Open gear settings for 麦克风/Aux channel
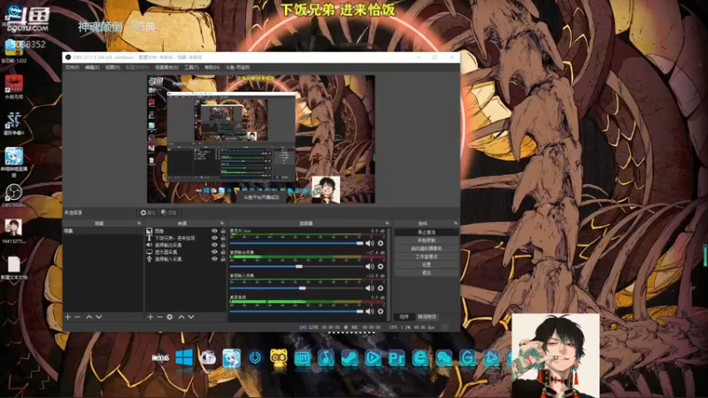Screen dimensions: 708x398 coord(381,243)
